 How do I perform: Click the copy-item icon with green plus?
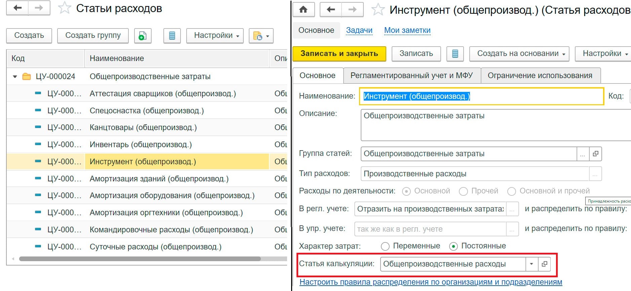click(x=143, y=36)
